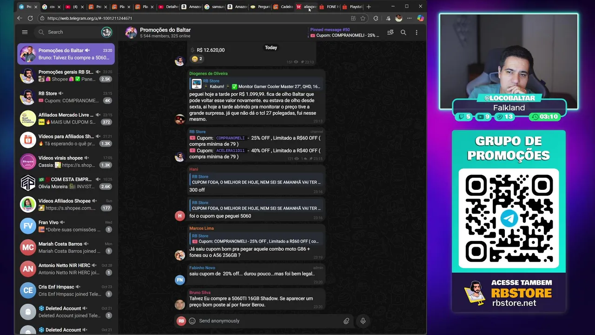Open Marcos Lima's quoted COMPRANOMELI reply
This screenshot has width=595, height=335.
[x=256, y=239]
